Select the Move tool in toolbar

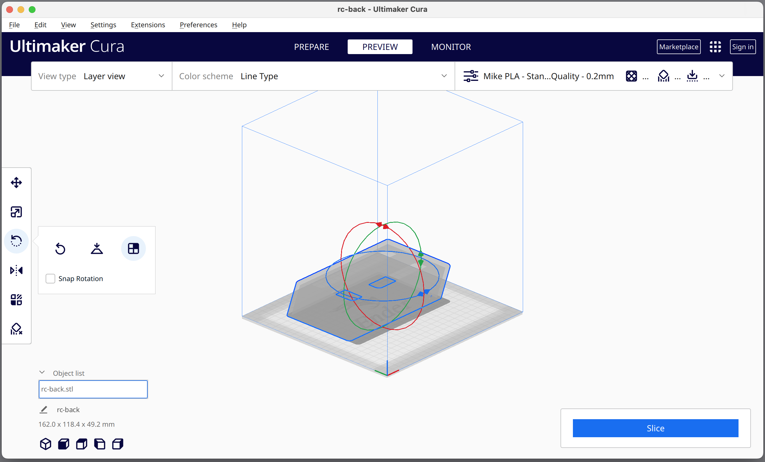[x=16, y=182]
